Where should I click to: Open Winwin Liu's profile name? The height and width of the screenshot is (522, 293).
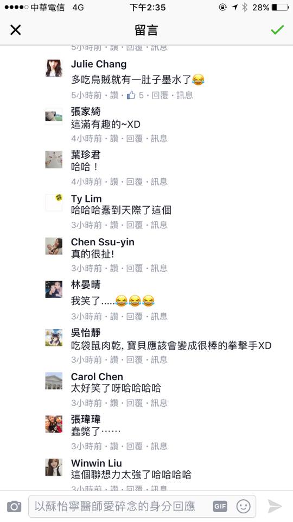point(97,463)
